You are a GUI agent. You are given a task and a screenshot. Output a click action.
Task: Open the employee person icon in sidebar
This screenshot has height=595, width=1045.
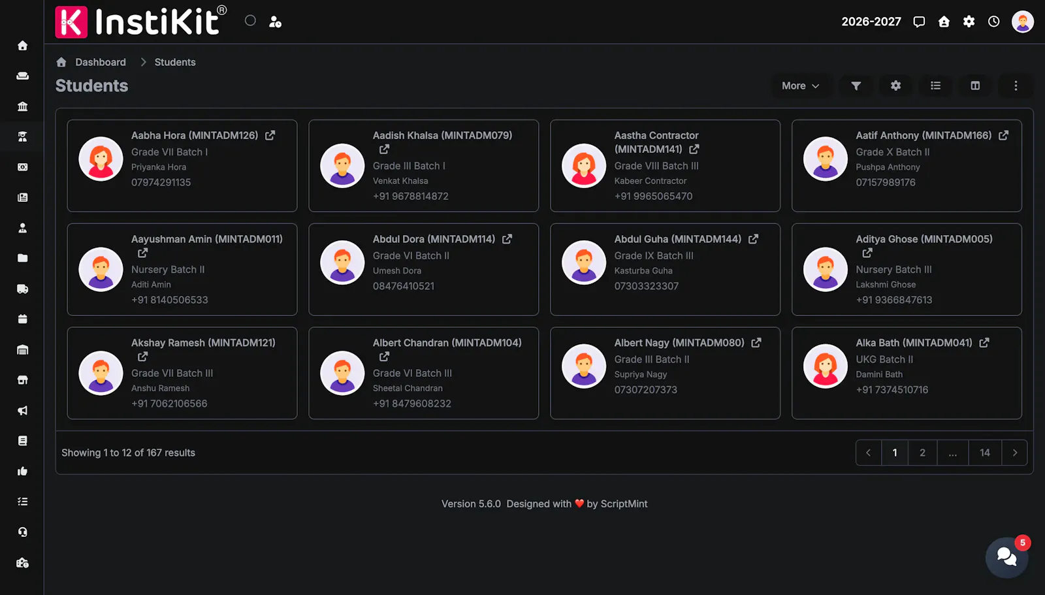coord(23,228)
